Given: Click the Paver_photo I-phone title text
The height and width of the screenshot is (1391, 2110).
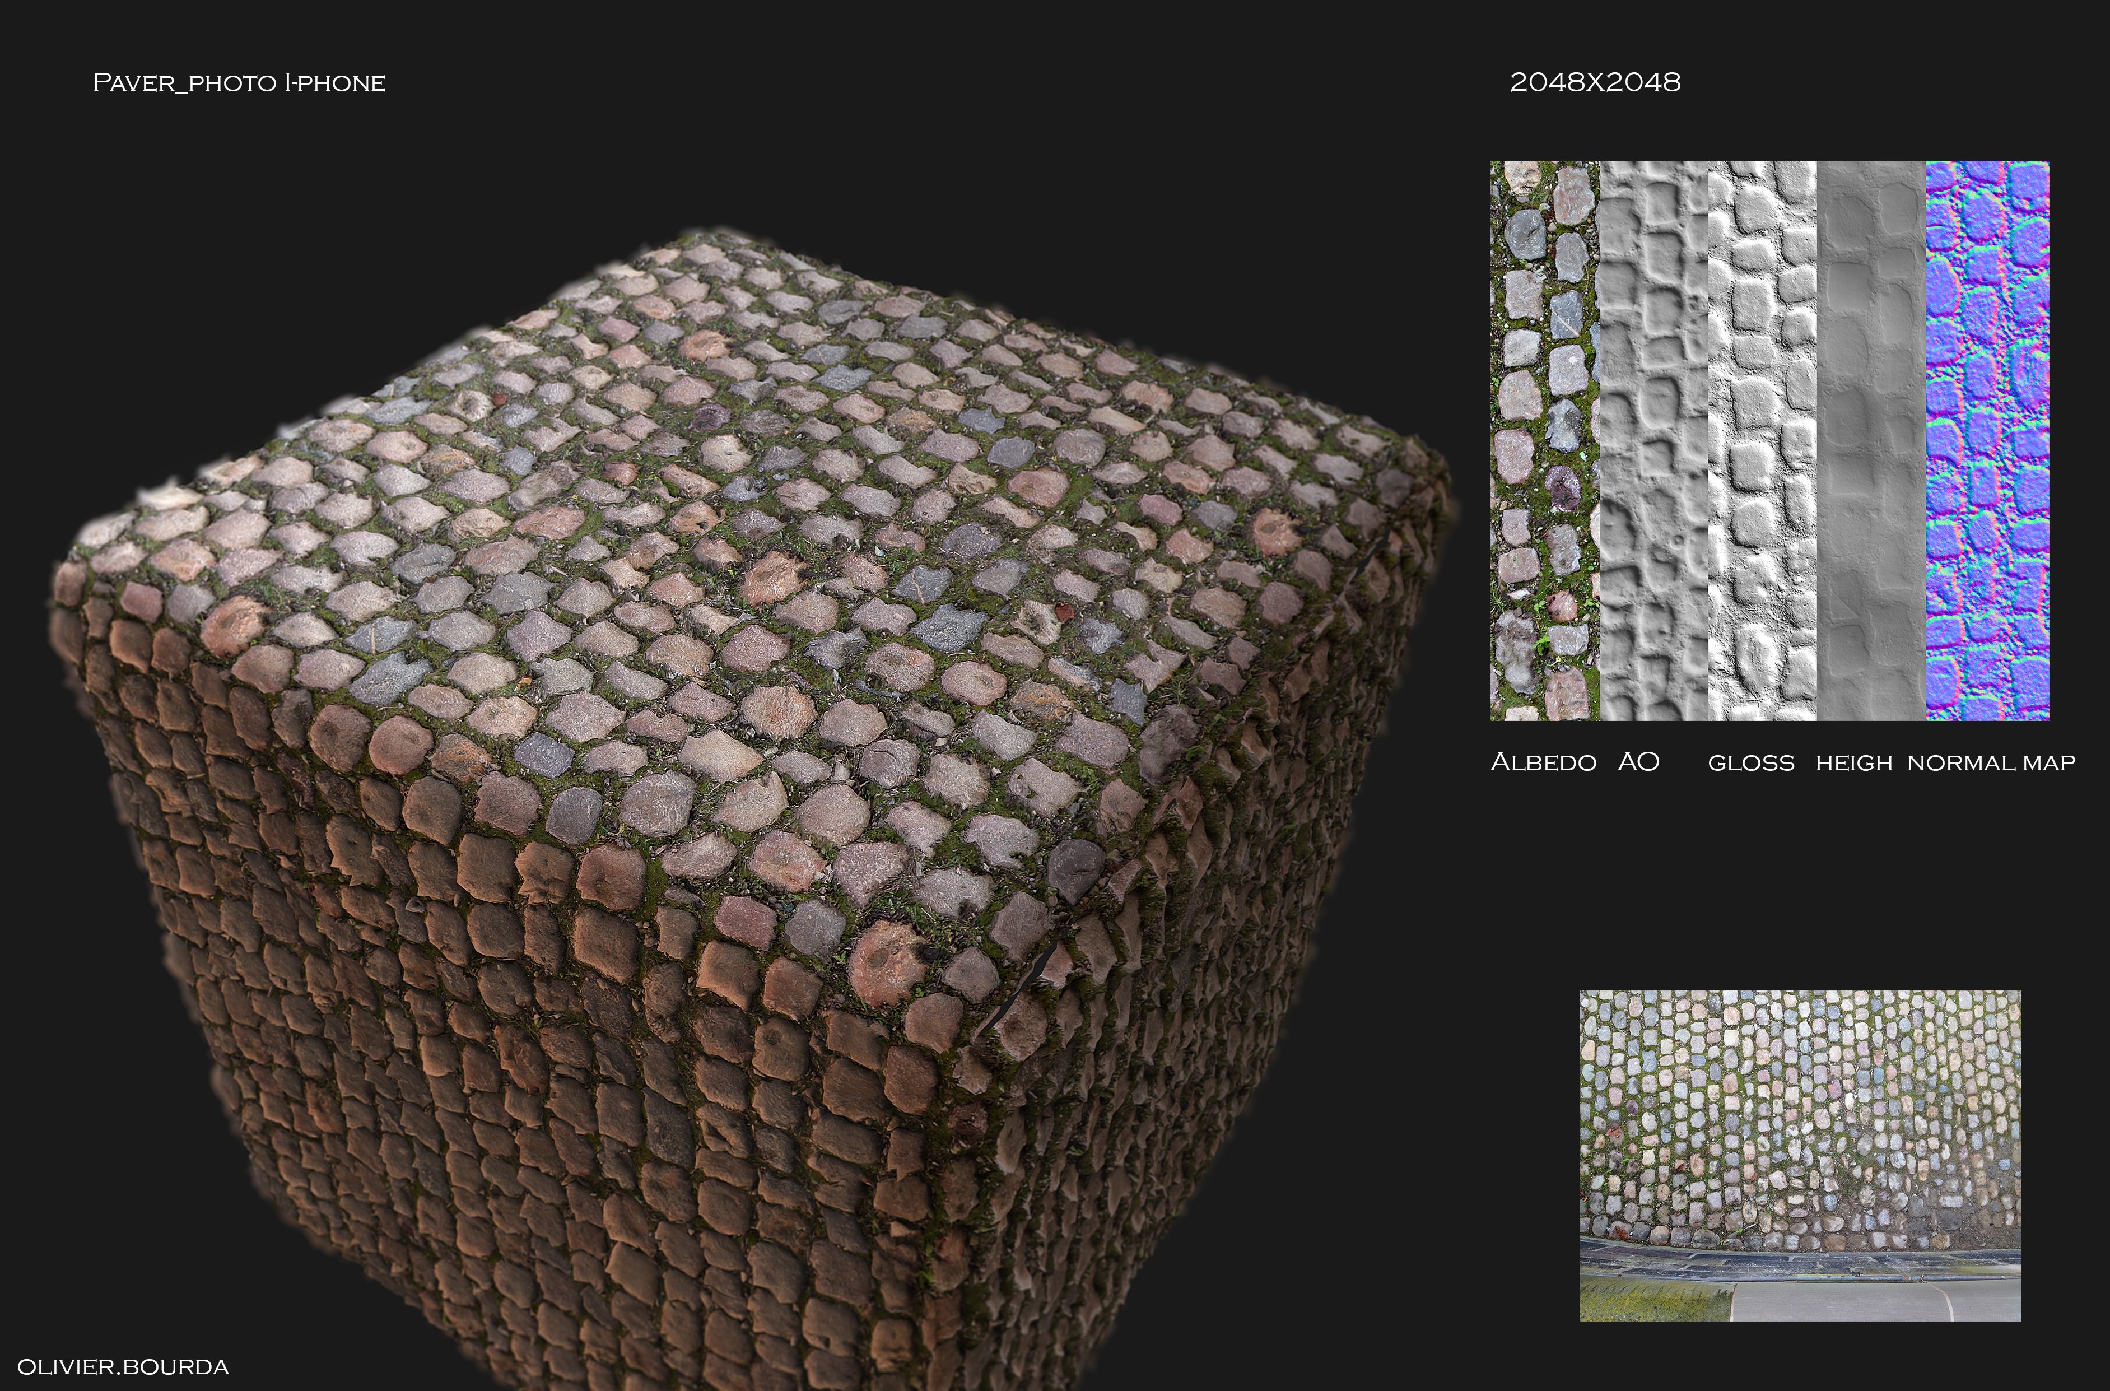Looking at the screenshot, I should point(240,82).
